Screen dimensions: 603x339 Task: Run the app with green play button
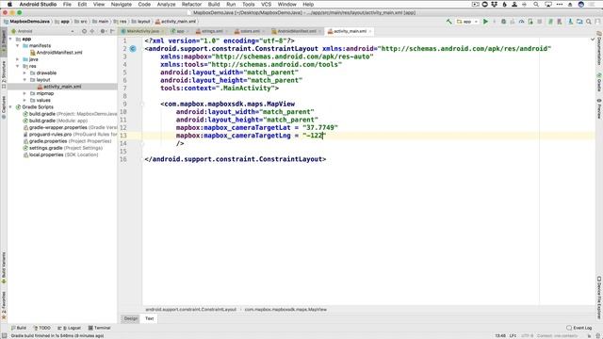pos(485,22)
